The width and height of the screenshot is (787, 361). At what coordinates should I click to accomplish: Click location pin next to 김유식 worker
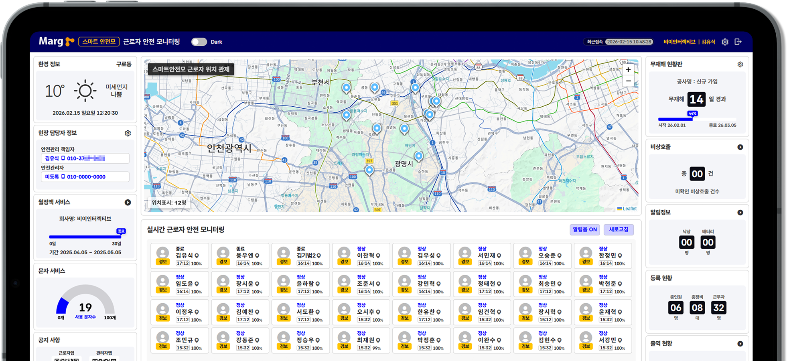(x=197, y=256)
